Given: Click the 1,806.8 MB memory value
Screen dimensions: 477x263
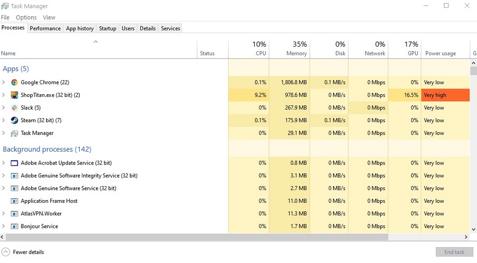Looking at the screenshot, I should [294, 82].
